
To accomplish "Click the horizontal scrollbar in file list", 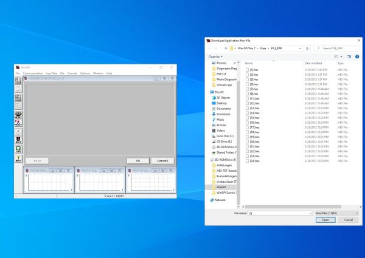I will (293, 206).
